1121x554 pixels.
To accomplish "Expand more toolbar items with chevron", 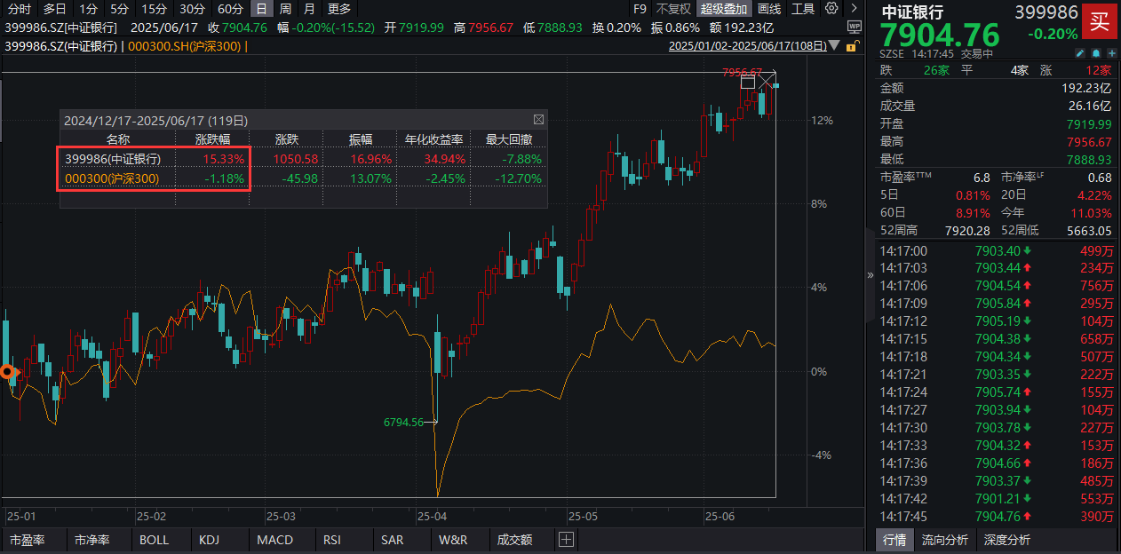I will 854,8.
